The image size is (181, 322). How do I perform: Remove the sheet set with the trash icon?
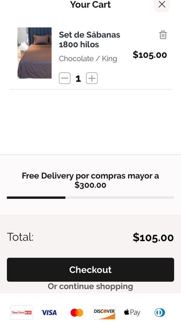pyautogui.click(x=163, y=35)
